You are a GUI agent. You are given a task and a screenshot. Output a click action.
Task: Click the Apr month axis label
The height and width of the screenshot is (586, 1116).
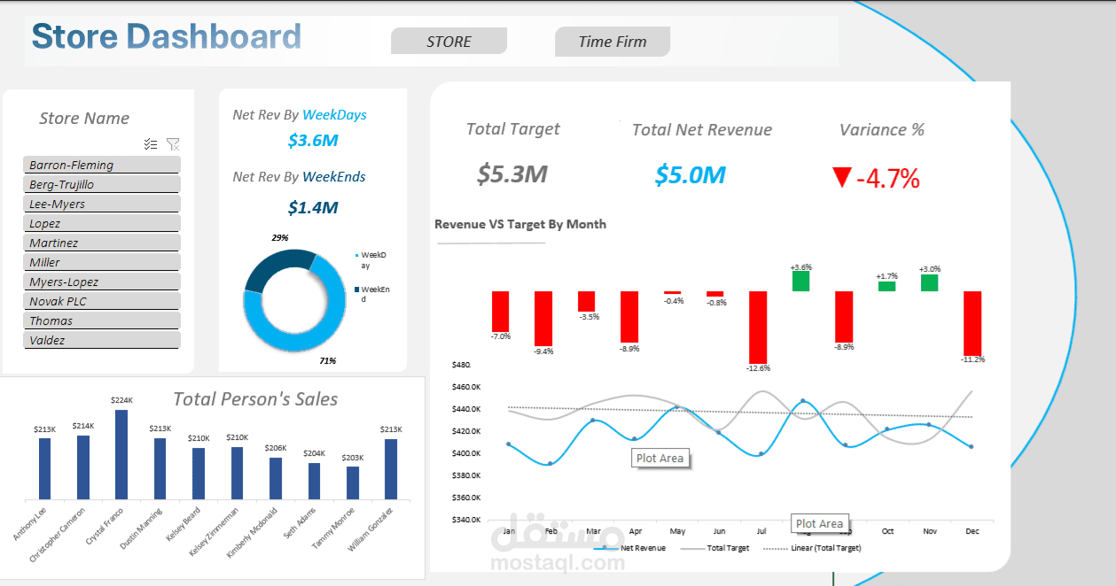[x=635, y=531]
